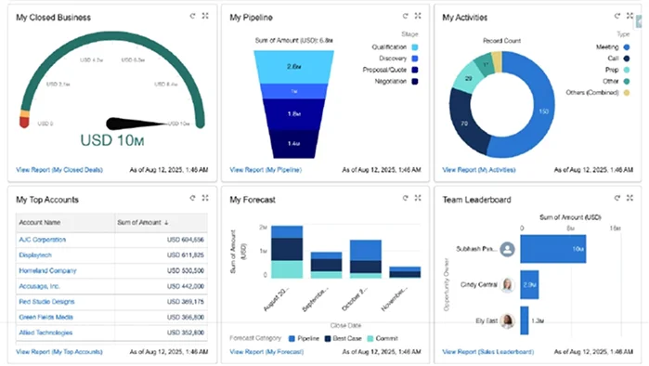Click the Proposal/Quote legend color swatch
Image resolution: width=649 pixels, height=366 pixels.
(x=415, y=70)
